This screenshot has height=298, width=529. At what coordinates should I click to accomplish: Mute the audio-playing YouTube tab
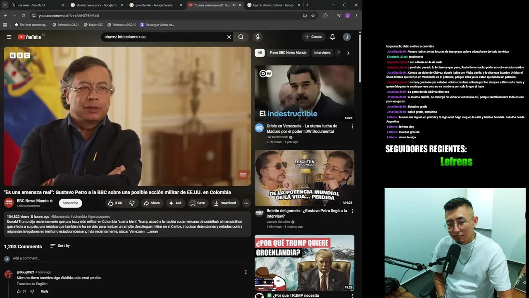click(x=234, y=5)
